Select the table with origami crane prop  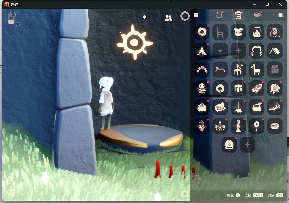[x=238, y=69]
